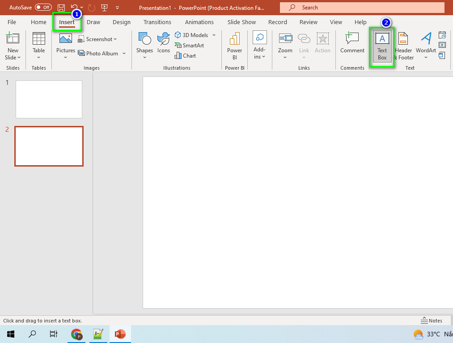Expand Photo Album dropdown arrow

pyautogui.click(x=124, y=53)
